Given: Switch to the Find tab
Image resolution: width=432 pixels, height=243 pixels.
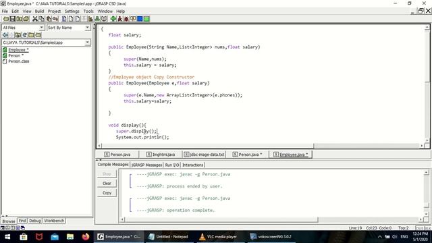Looking at the screenshot, I should click(22, 221).
